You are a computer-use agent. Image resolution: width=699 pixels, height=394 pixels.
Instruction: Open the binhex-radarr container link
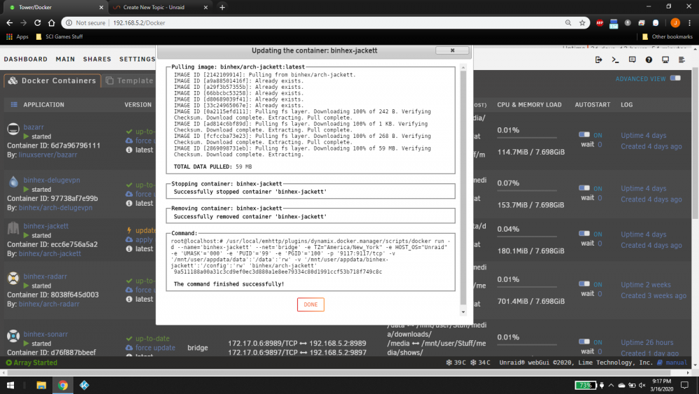coord(45,276)
